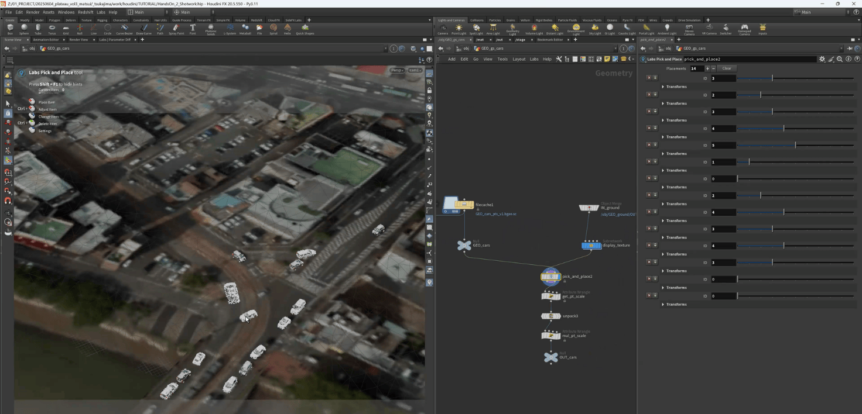This screenshot has width=862, height=414.
Task: Expand the first Transforms section
Action: click(663, 87)
